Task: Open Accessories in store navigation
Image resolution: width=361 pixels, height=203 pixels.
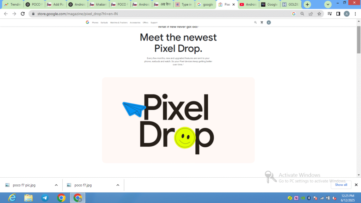Action: (x=135, y=23)
